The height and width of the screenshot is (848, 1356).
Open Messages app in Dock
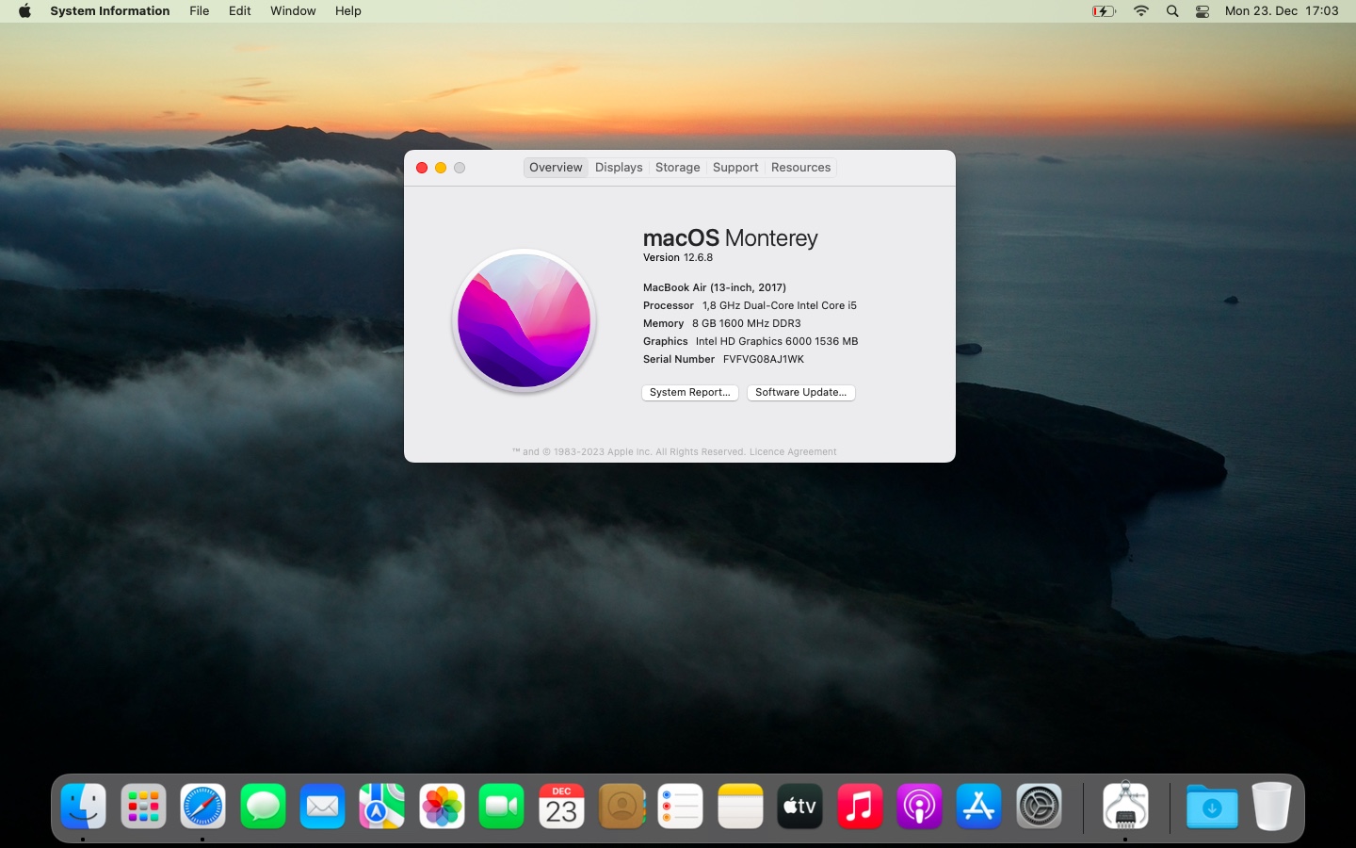pyautogui.click(x=263, y=807)
